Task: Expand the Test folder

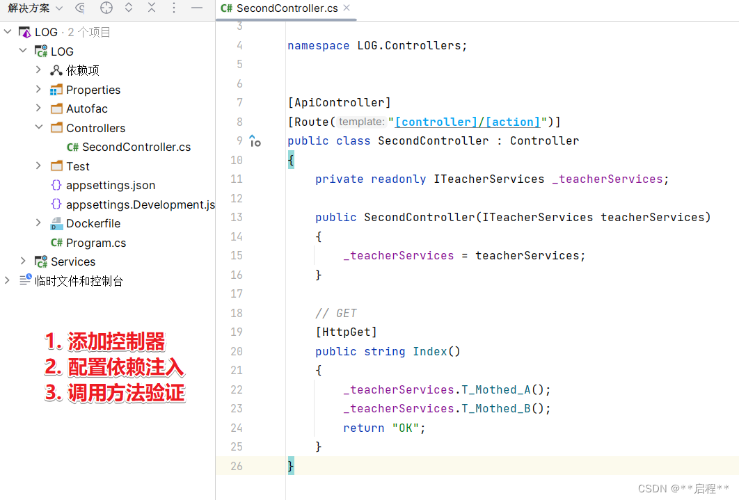Action: click(39, 166)
